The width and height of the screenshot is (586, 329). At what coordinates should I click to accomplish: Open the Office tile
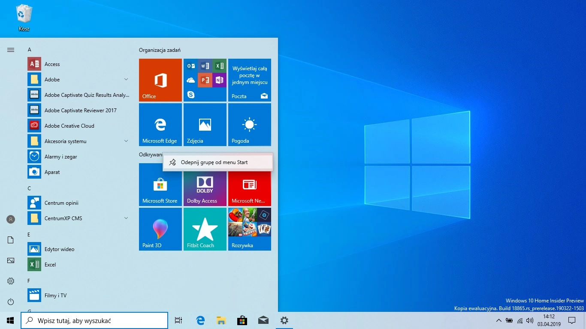[160, 80]
